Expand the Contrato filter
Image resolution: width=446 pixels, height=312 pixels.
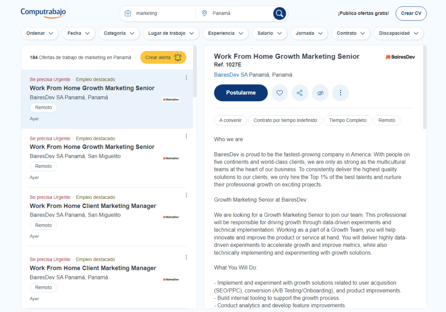(x=351, y=33)
